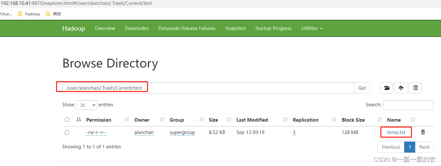
Task: Sort by the Group column arrows
Action: click(201, 120)
